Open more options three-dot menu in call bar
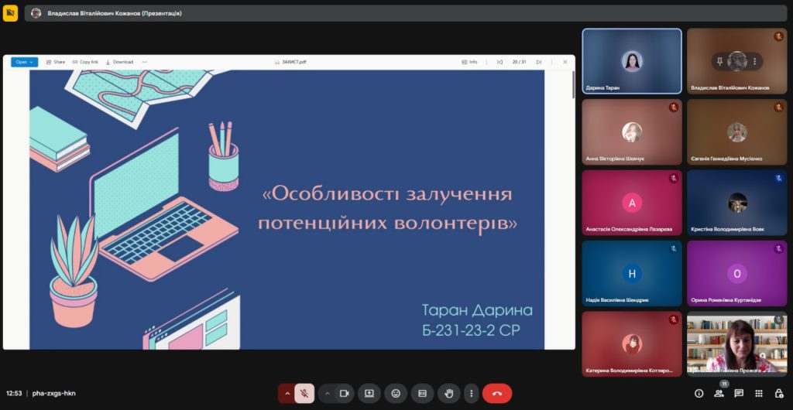Viewport: 793px width, 410px height. coord(471,393)
